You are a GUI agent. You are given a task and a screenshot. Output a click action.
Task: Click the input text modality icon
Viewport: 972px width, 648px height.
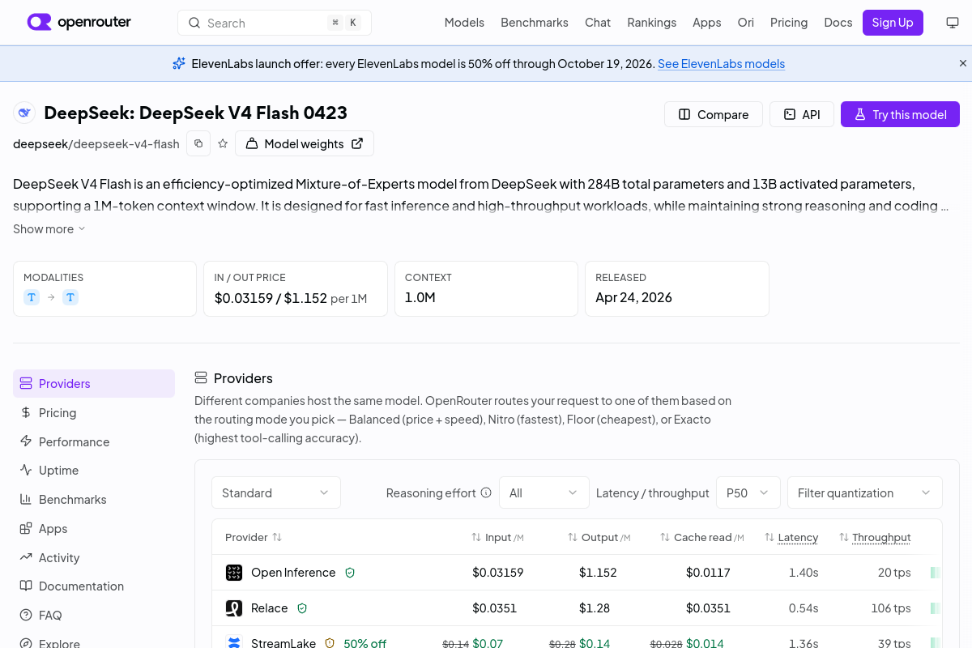32,297
